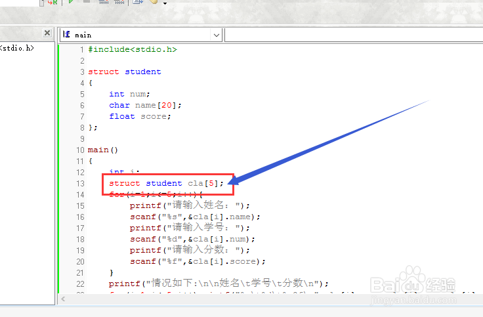Click the small black toolbar dropdown arrow
This screenshot has width=483, height=317.
(165, 3)
